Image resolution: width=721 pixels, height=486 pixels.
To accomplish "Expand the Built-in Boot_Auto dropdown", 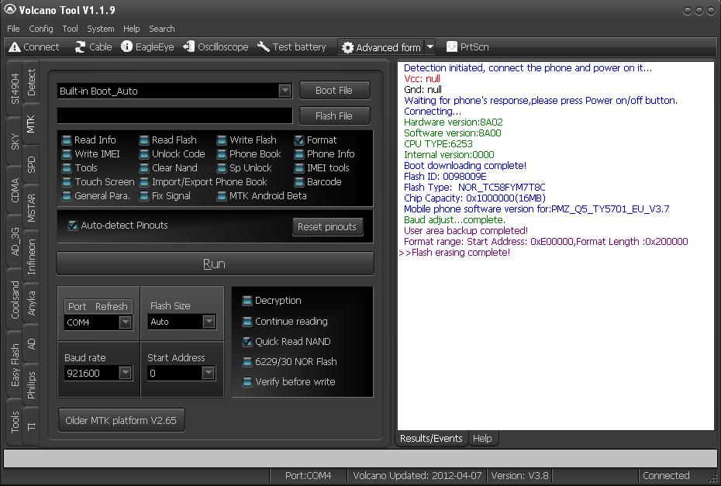I will [285, 91].
